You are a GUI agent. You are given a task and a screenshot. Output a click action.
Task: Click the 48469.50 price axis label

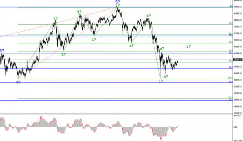(x=238, y=40)
